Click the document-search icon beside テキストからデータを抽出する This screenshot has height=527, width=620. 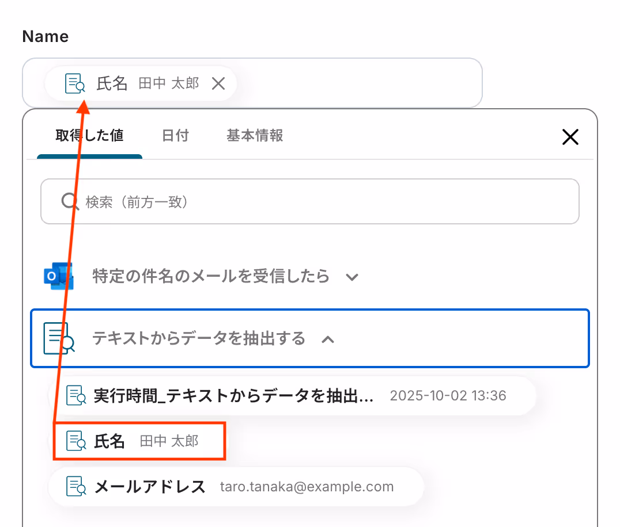[x=59, y=338]
